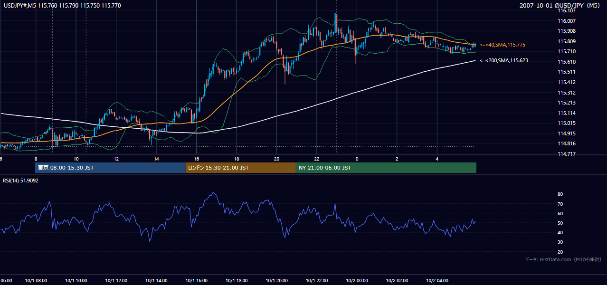Click RSI scale value 40
This screenshot has height=285, width=607.
[560, 233]
